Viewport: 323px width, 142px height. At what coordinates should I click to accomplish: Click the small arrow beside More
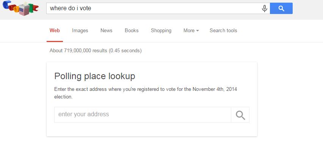point(198,31)
